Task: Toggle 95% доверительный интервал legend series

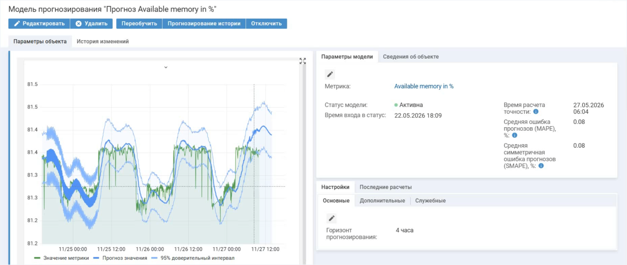Action: (x=193, y=258)
